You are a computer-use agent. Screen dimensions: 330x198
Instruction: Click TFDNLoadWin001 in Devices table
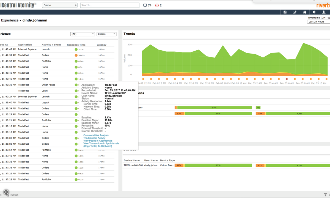[x=133, y=165]
